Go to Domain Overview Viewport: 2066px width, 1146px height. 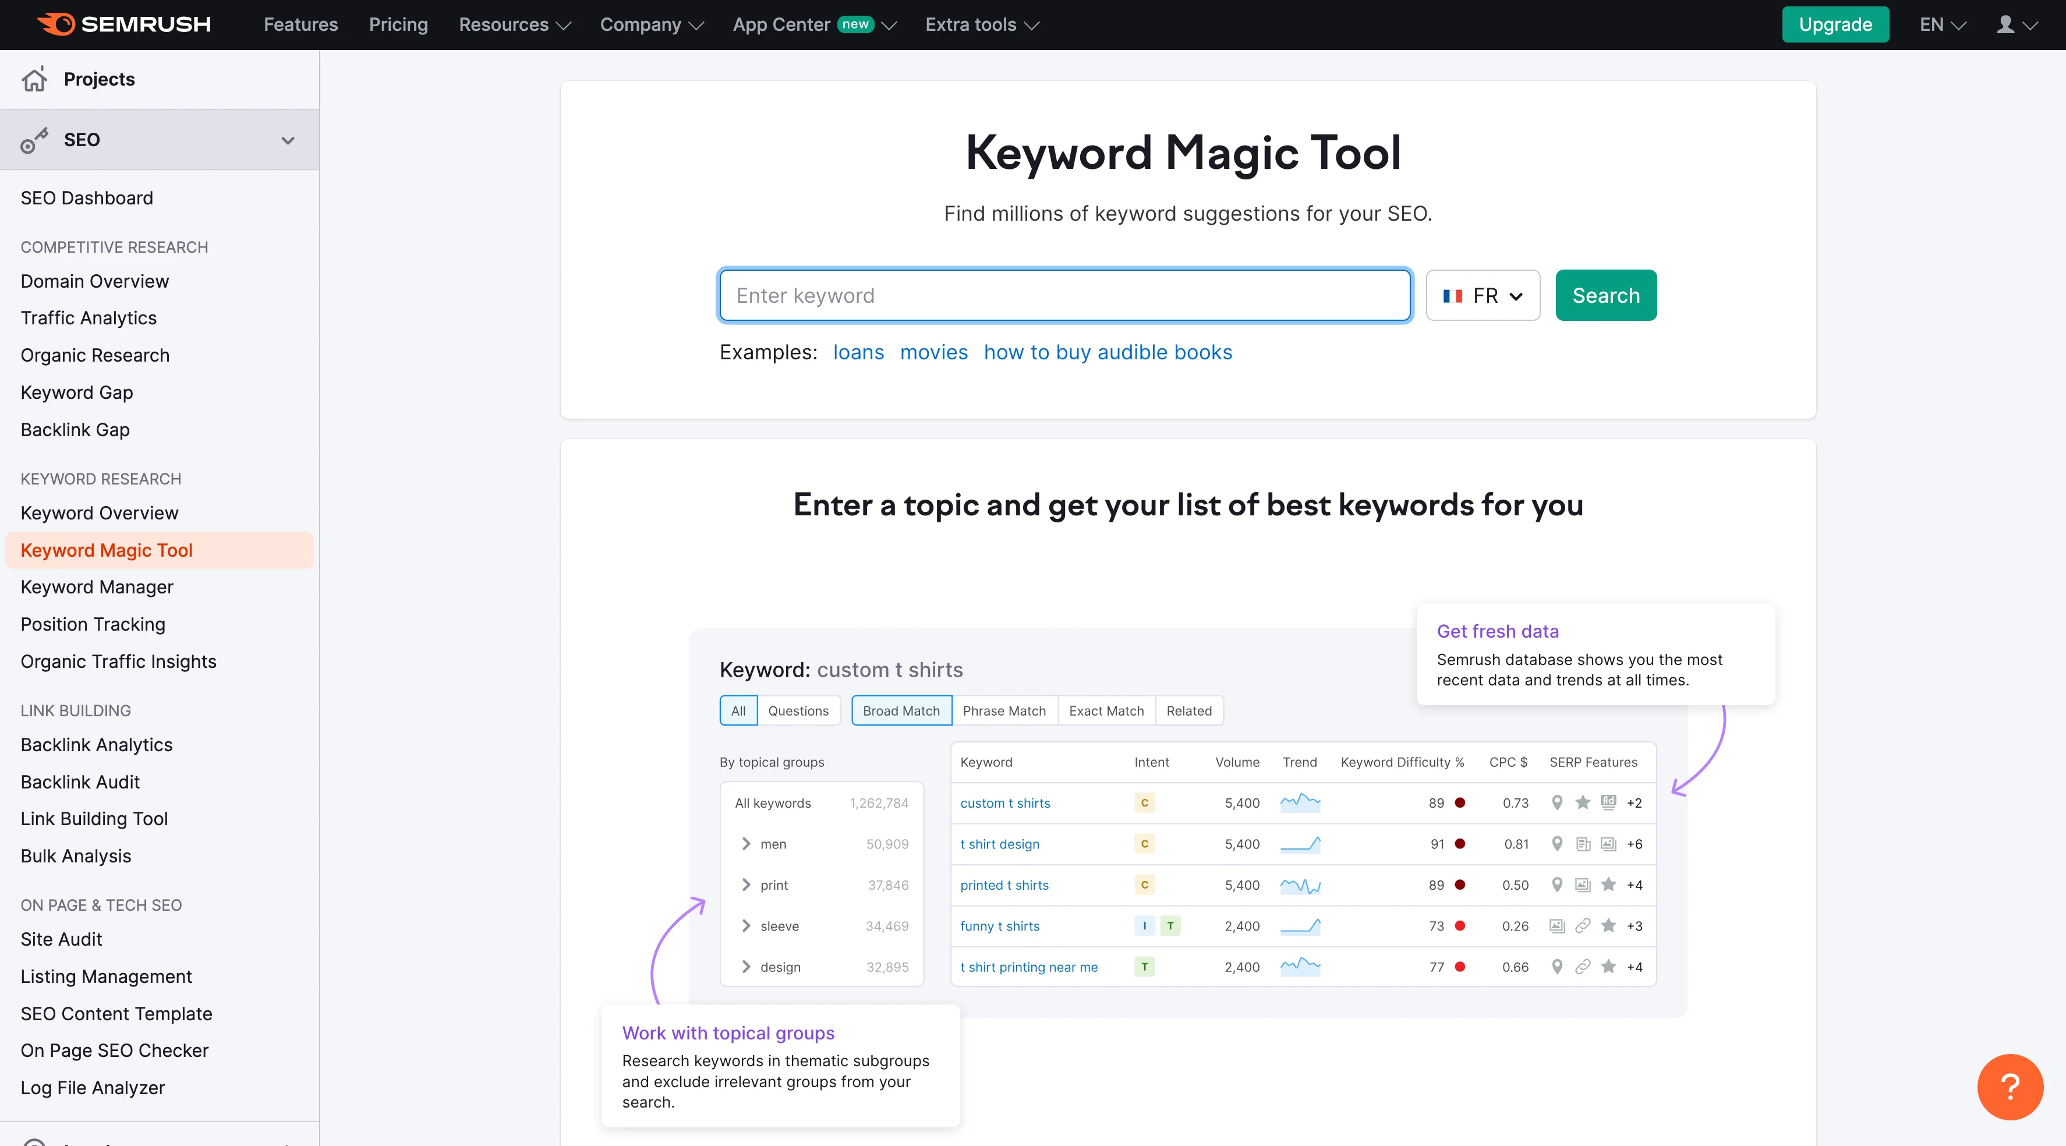pos(95,281)
